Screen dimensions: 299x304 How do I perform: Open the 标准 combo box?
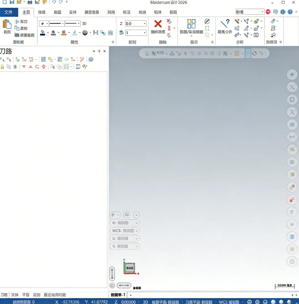250,12
